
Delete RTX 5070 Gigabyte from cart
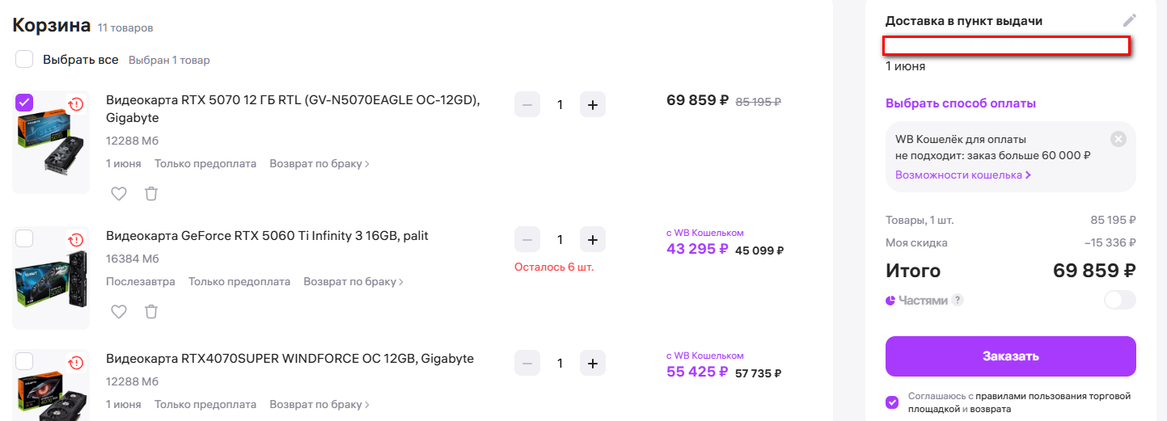pyautogui.click(x=151, y=194)
